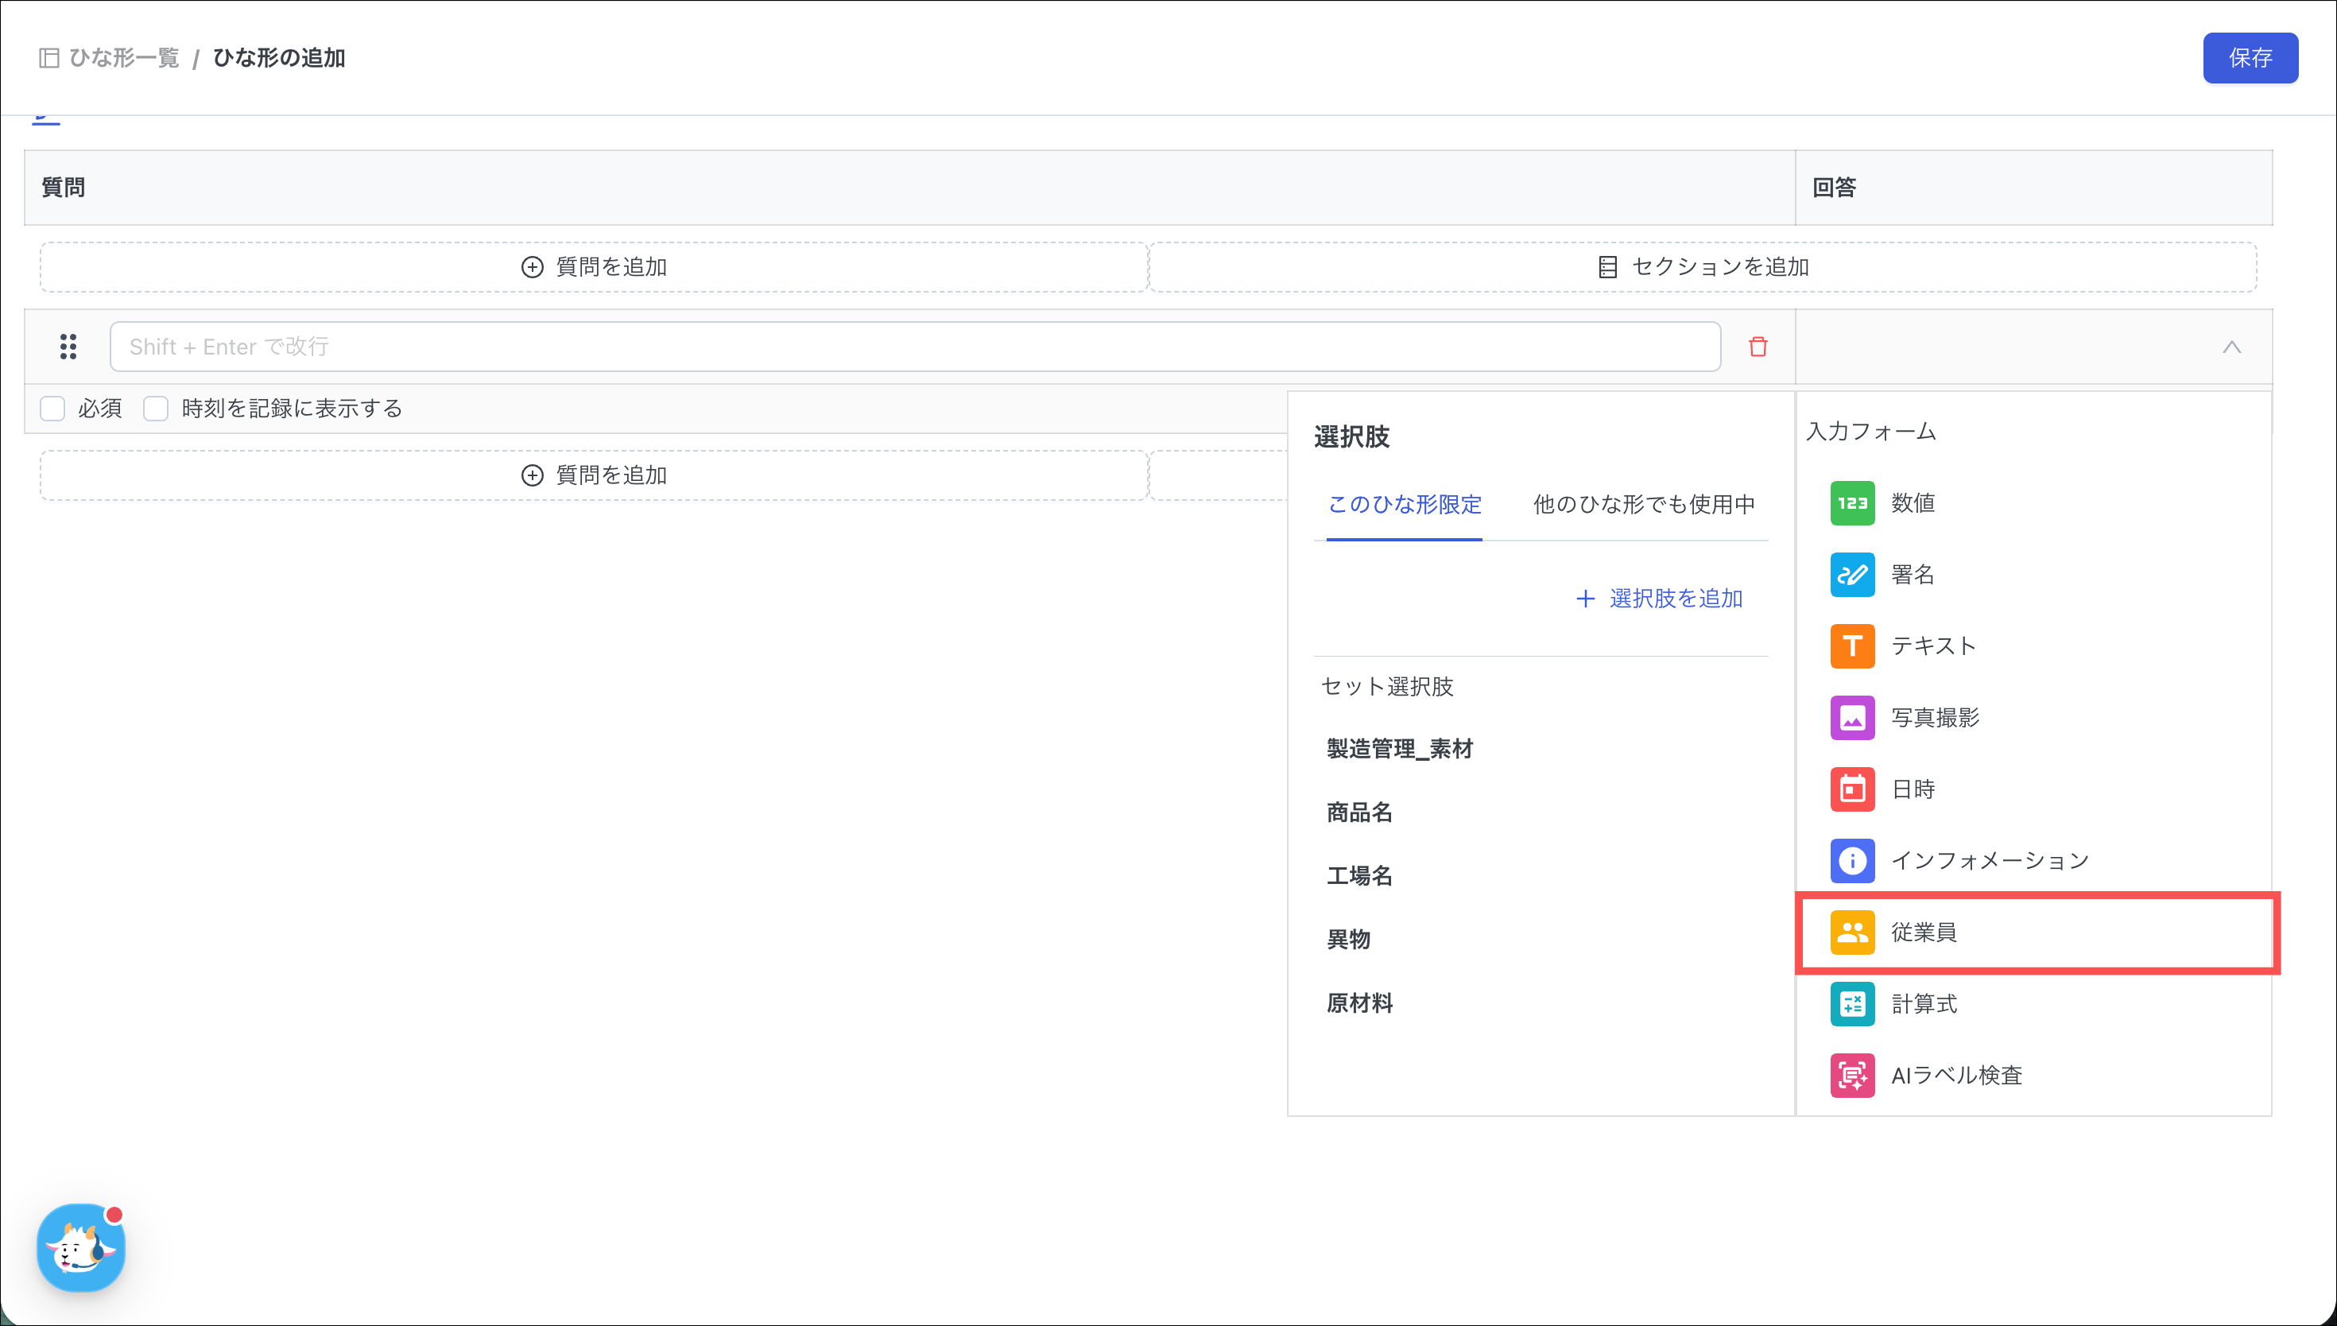
Task: Choose the 署名 signature icon
Action: [x=1852, y=575]
